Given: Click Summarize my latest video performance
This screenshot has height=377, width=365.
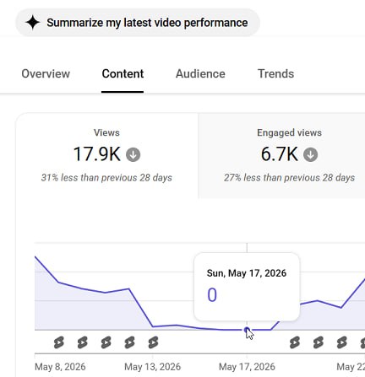Looking at the screenshot, I should 138,23.
